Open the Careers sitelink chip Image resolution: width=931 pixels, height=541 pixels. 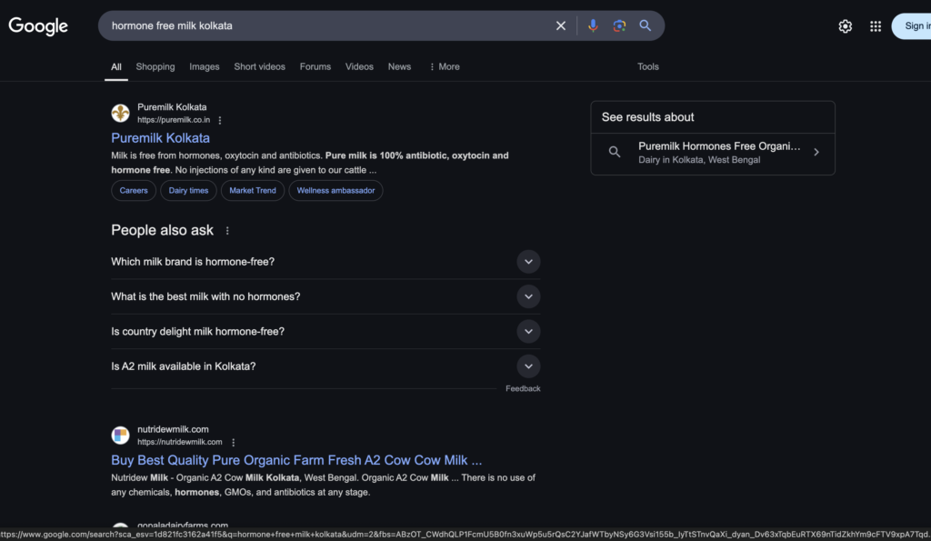(134, 191)
